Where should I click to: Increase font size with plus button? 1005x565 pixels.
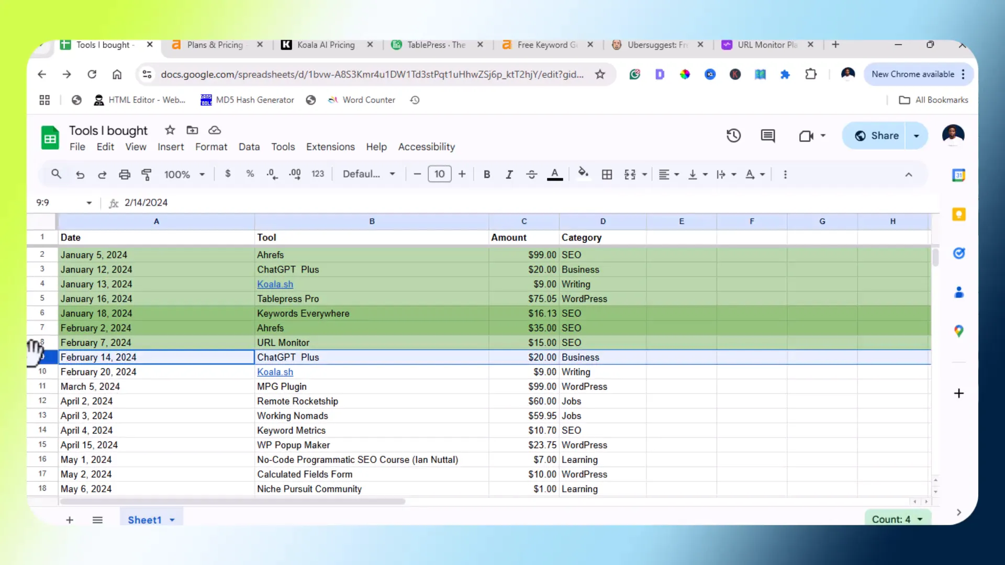pos(462,174)
